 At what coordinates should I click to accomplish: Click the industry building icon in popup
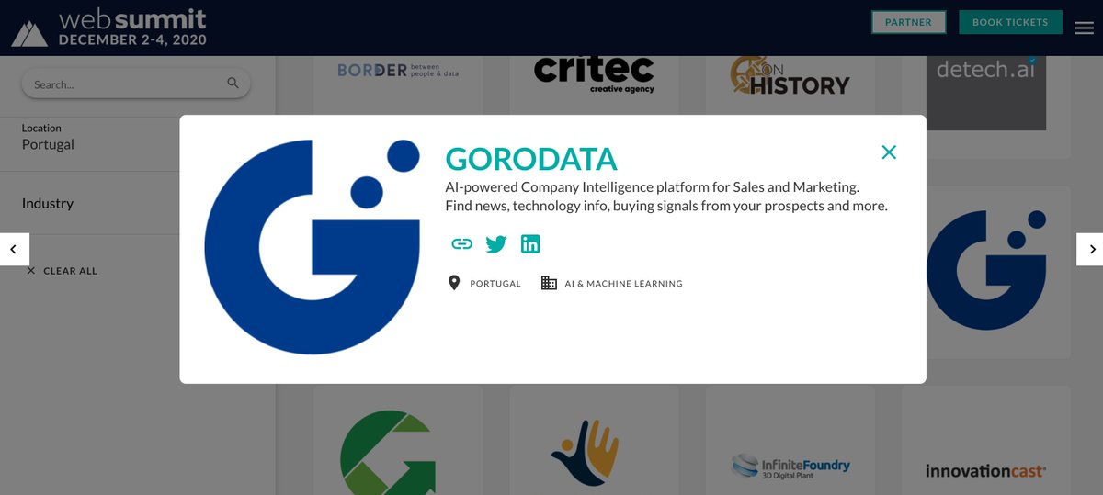point(549,283)
